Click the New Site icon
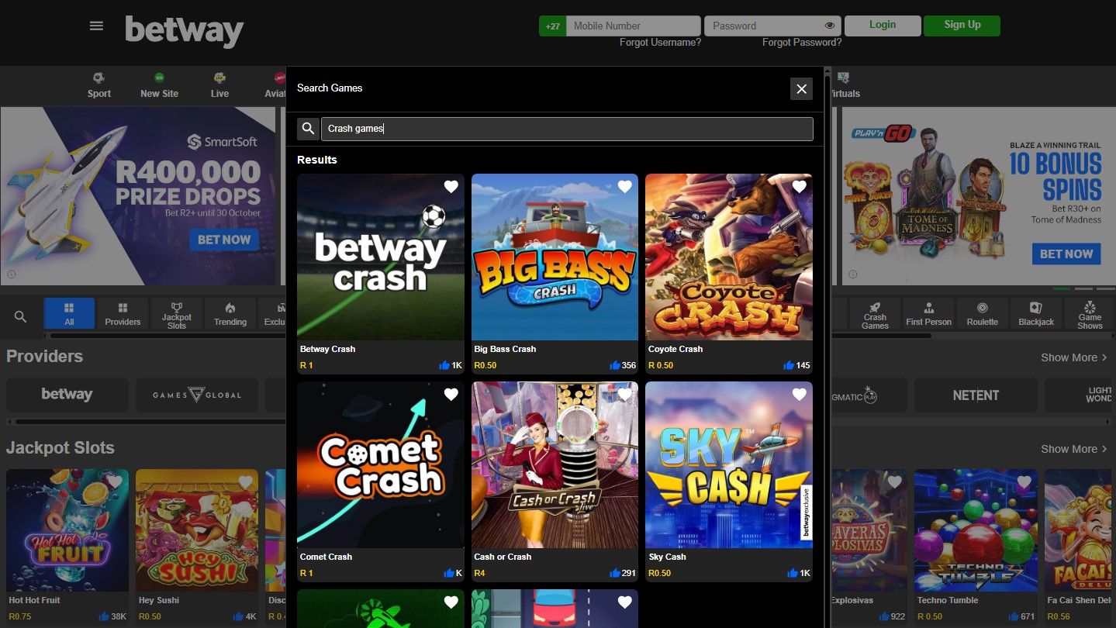This screenshot has height=628, width=1116. (158, 78)
